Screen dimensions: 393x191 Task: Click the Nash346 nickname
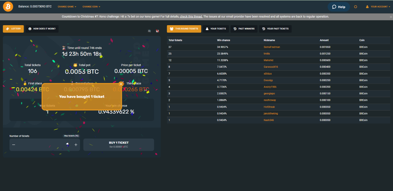point(269,120)
